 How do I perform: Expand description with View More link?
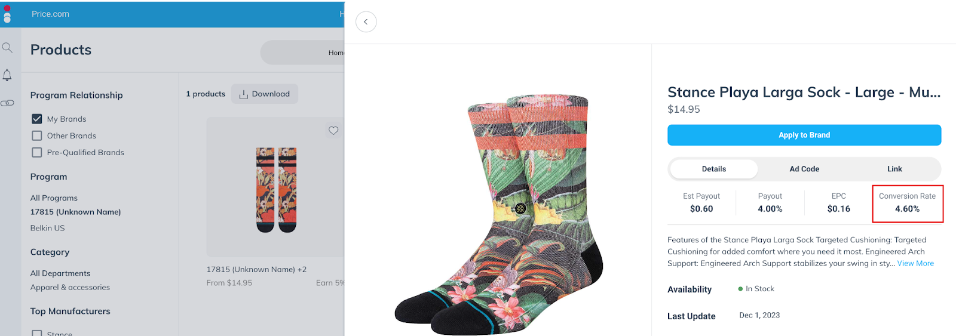(x=915, y=263)
